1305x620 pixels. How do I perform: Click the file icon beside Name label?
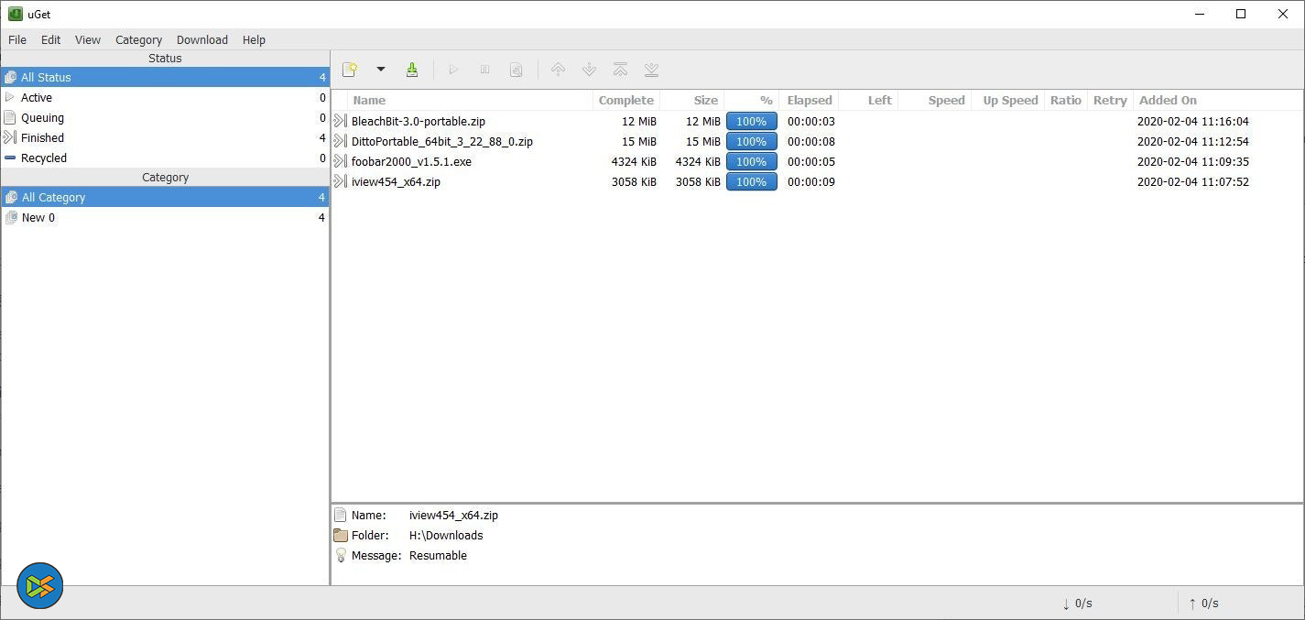coord(341,515)
